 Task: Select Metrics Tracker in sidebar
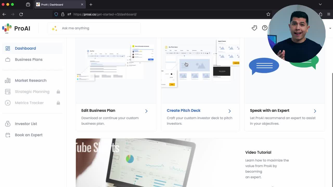click(29, 103)
